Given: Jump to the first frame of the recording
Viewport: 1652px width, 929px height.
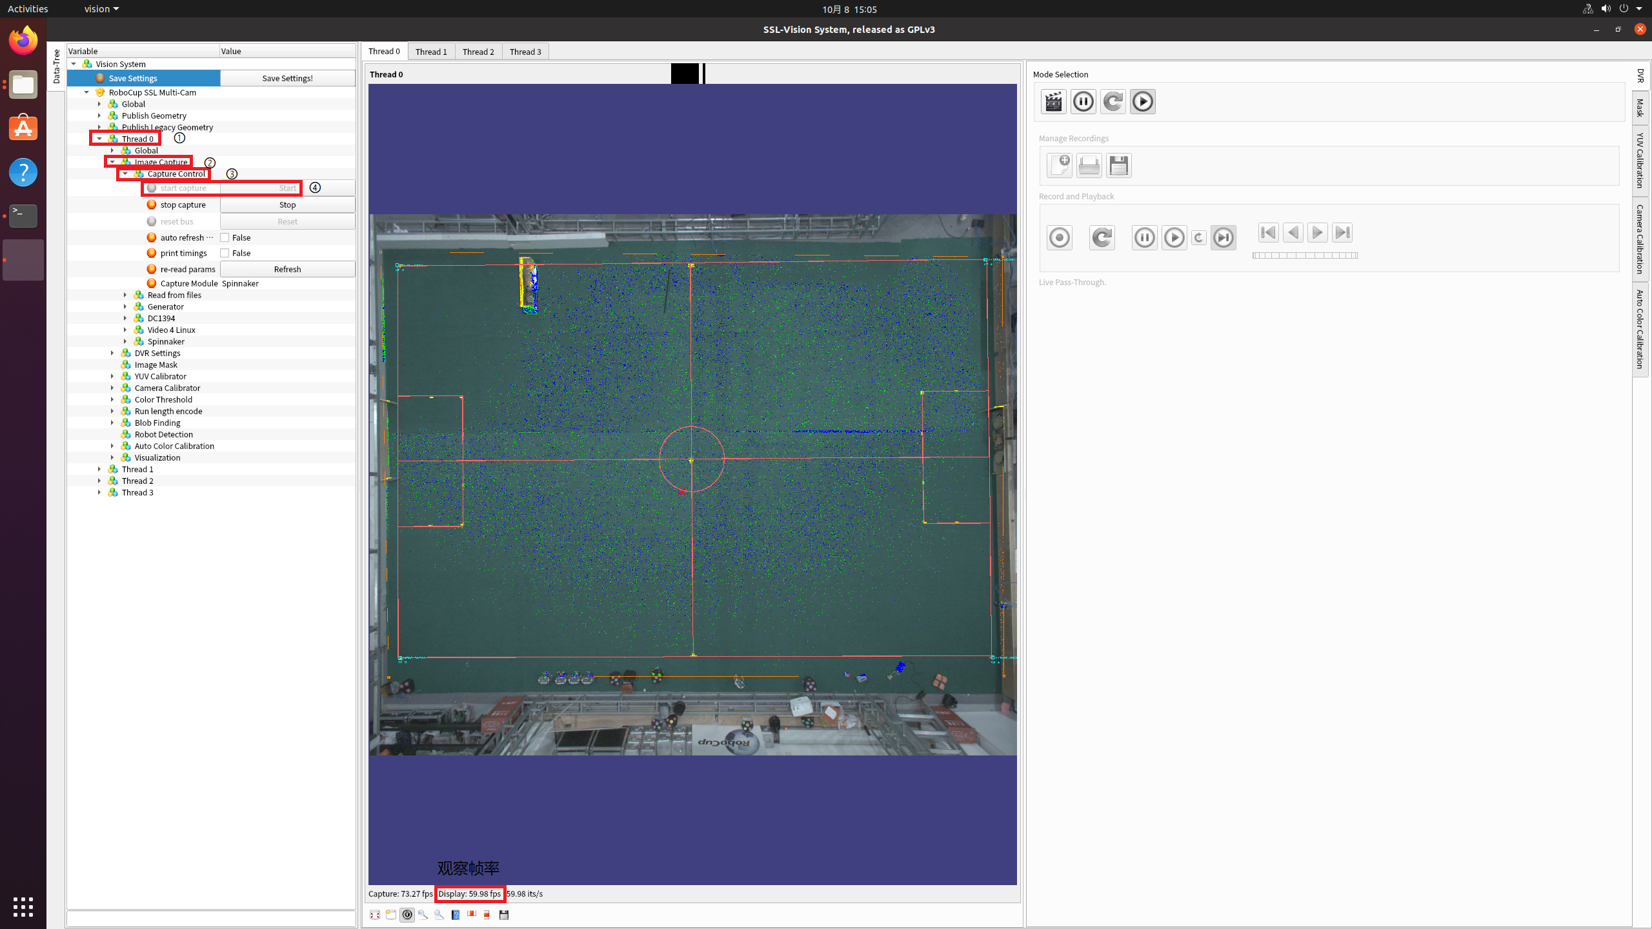Looking at the screenshot, I should (x=1268, y=232).
